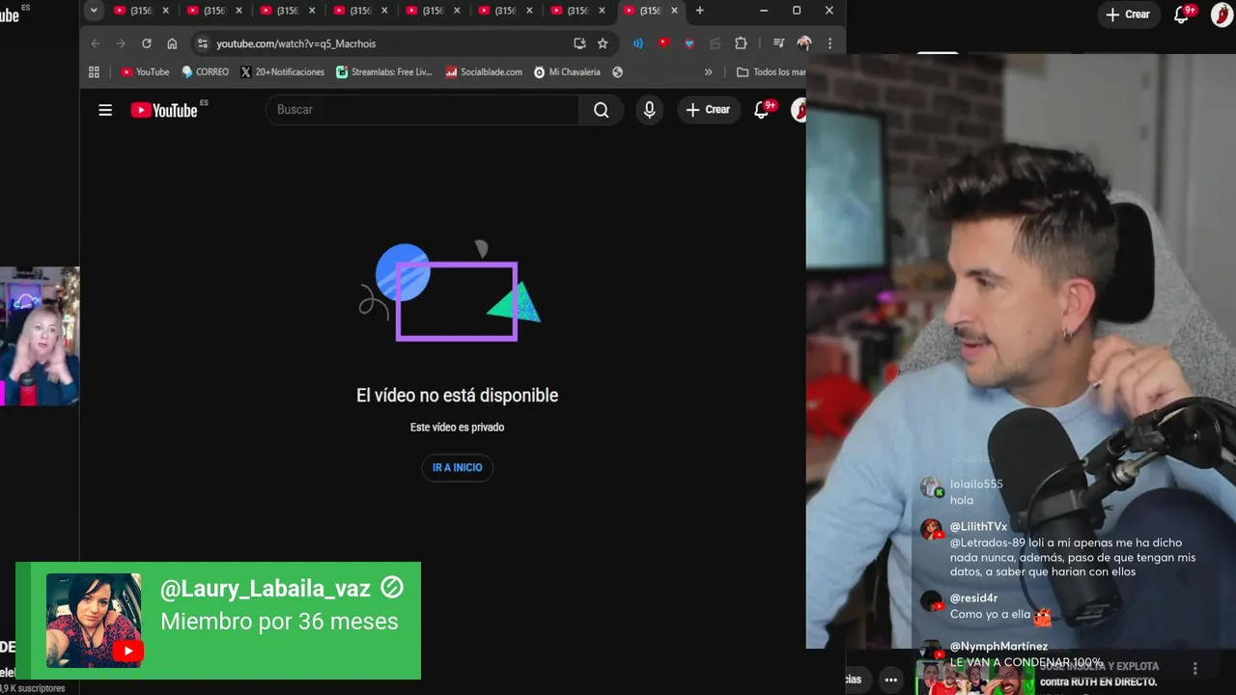Open notifications bell in browser YouTube page
This screenshot has width=1236, height=695.
pyautogui.click(x=762, y=110)
